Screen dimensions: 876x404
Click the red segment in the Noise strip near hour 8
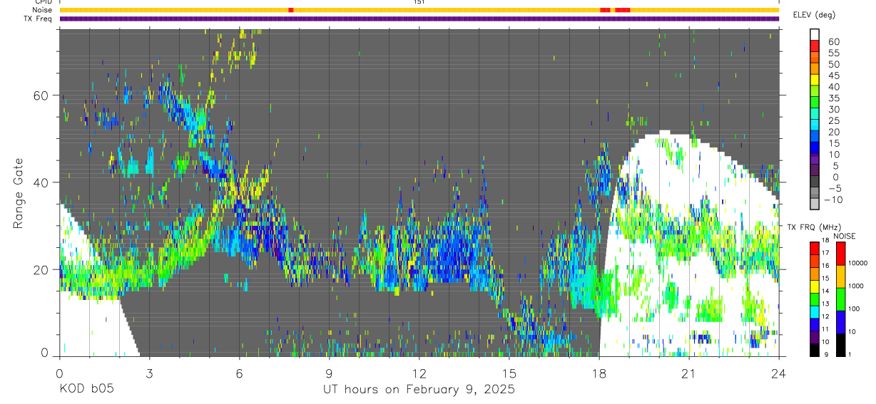coord(290,10)
